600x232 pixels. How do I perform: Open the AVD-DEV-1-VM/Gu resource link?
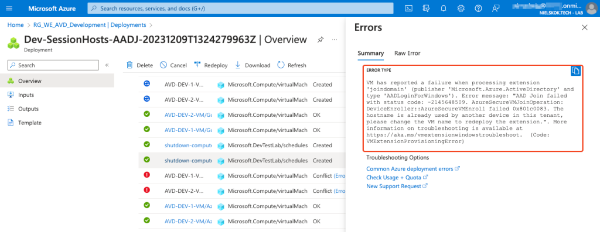(188, 130)
